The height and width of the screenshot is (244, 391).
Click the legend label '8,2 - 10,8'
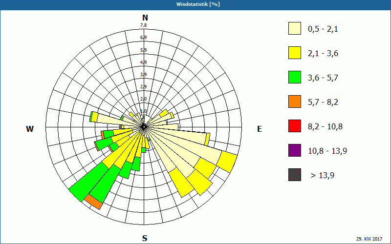point(325,127)
